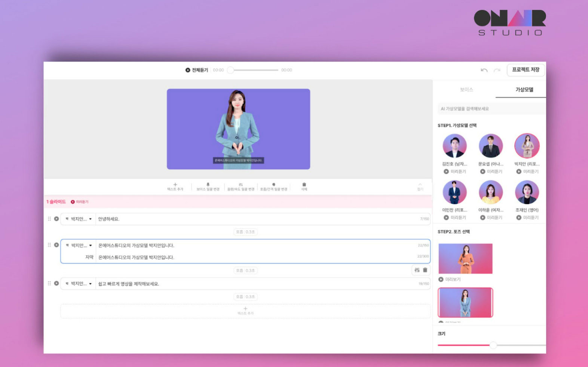The height and width of the screenshot is (367, 588).
Task: Click 쉽고 빠르게 영상을 제작해보세요 text field
Action: click(263, 284)
